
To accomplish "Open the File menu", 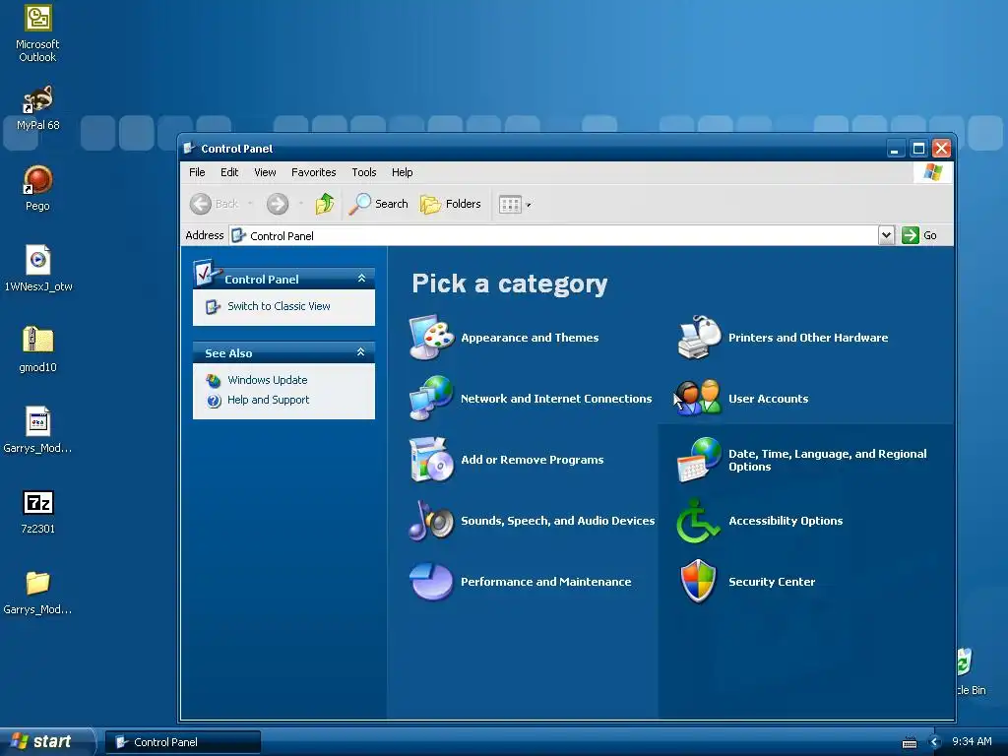I will 197,172.
